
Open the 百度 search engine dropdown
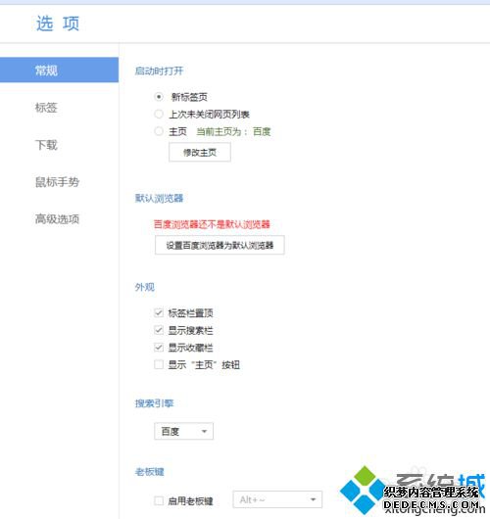click(x=184, y=431)
